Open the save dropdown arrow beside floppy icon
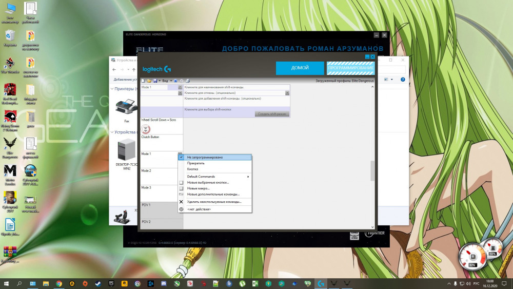Screen dimensions: 513x289 pyautogui.click(x=160, y=81)
